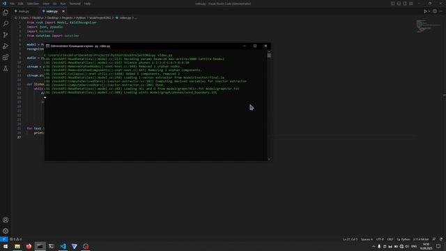
Task: Click scrollbar down arrow in command prompt
Action: tap(269, 159)
